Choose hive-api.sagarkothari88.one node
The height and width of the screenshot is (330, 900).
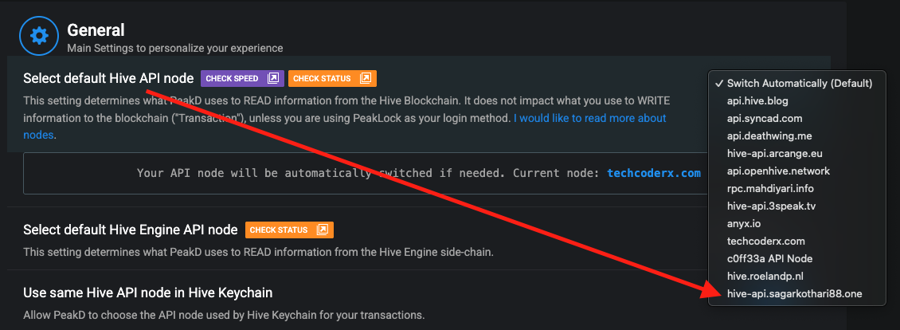pyautogui.click(x=794, y=294)
